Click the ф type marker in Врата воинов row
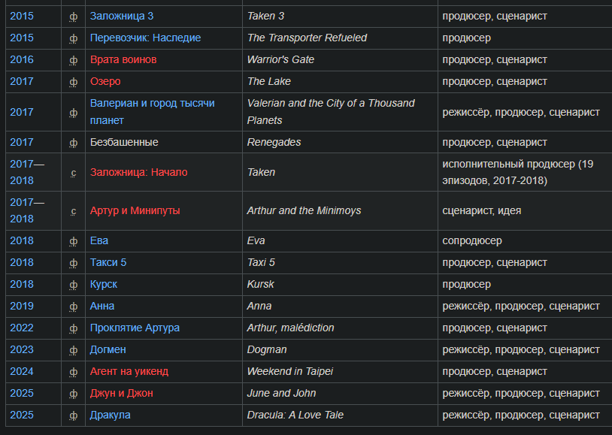The image size is (612, 435). point(74,60)
